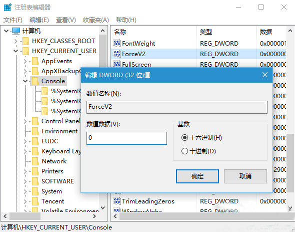
Task: Click the 数值名称 ForceV2 name field
Action: click(177, 107)
